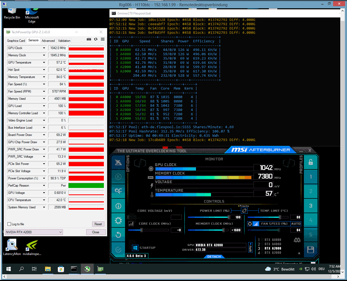Open LatencyMon desktop shortcut
Screen dimensions: 347x281
point(12,247)
